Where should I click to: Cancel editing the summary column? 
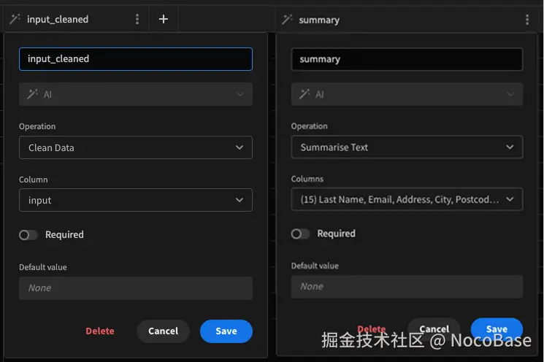tap(434, 328)
